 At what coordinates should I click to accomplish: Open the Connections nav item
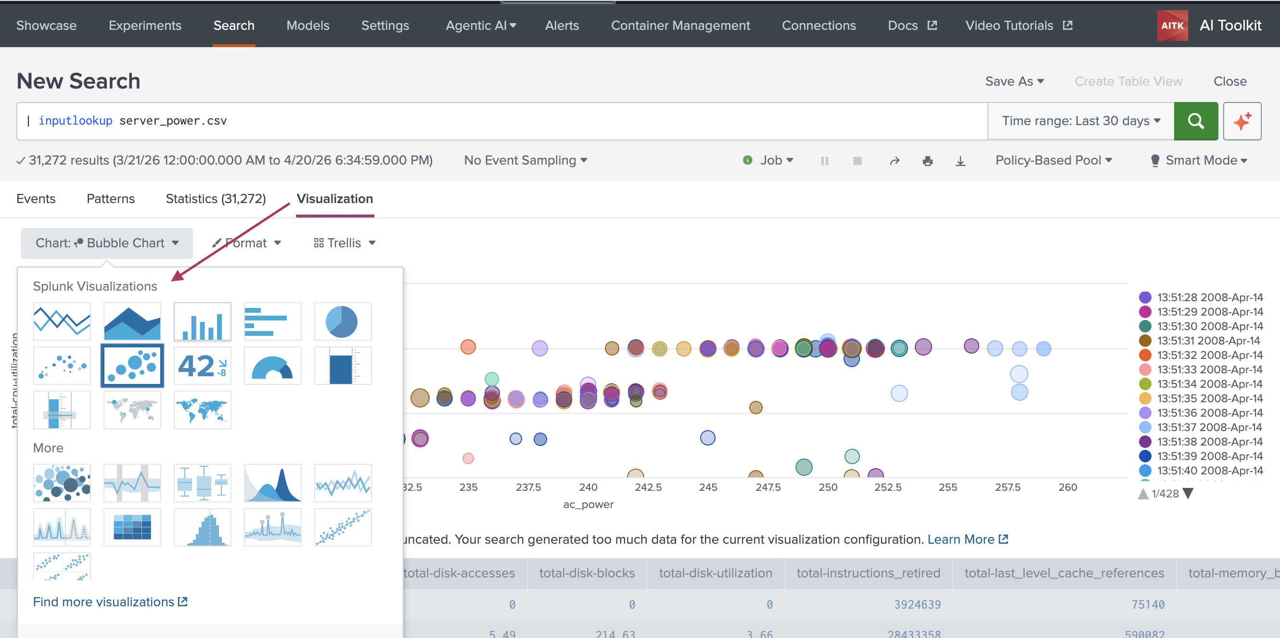819,26
